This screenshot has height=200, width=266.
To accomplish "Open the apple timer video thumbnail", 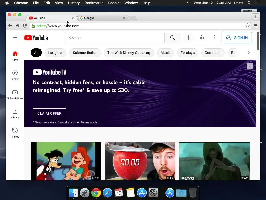I will coord(140,161).
